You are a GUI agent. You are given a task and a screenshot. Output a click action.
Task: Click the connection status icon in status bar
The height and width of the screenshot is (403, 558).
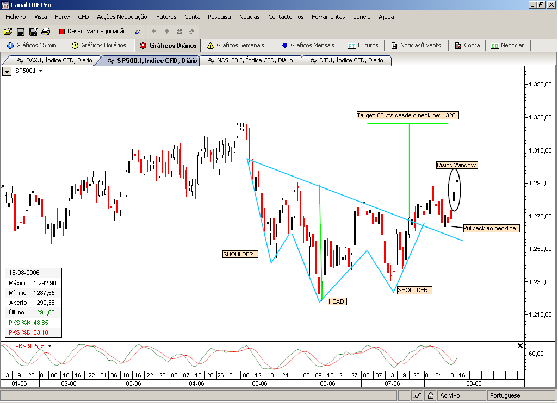(417, 395)
